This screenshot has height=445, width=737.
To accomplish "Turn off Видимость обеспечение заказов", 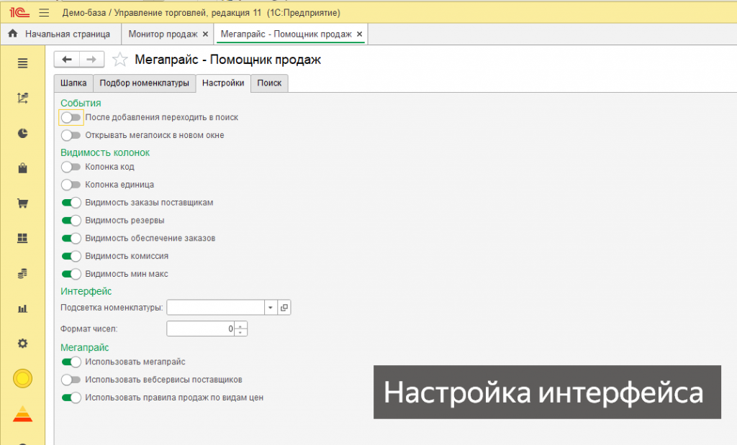I will tap(71, 238).
